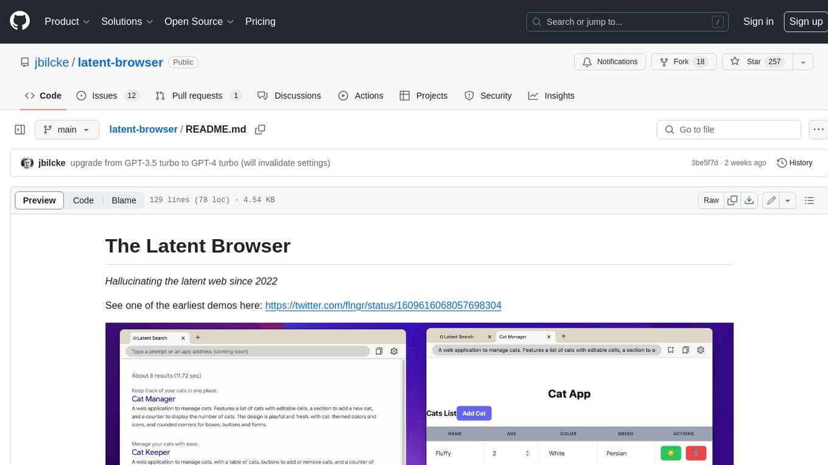828x465 pixels.
Task: Expand the Open Source menu
Action: pos(199,21)
